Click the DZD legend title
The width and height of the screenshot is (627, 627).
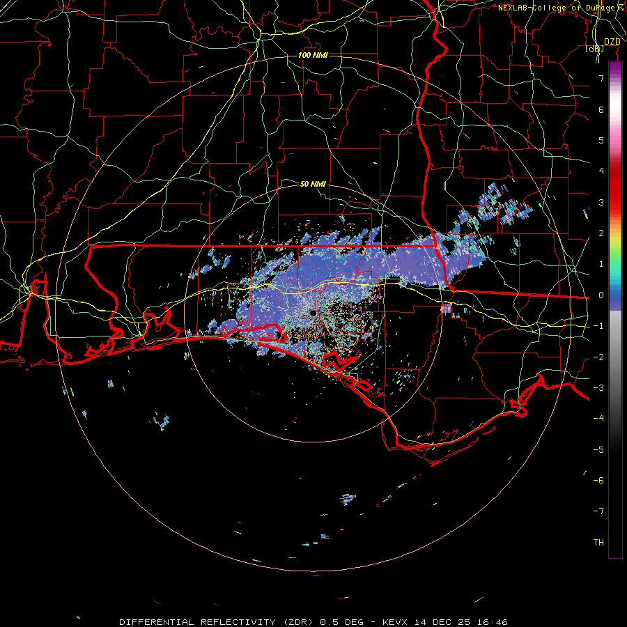click(612, 42)
